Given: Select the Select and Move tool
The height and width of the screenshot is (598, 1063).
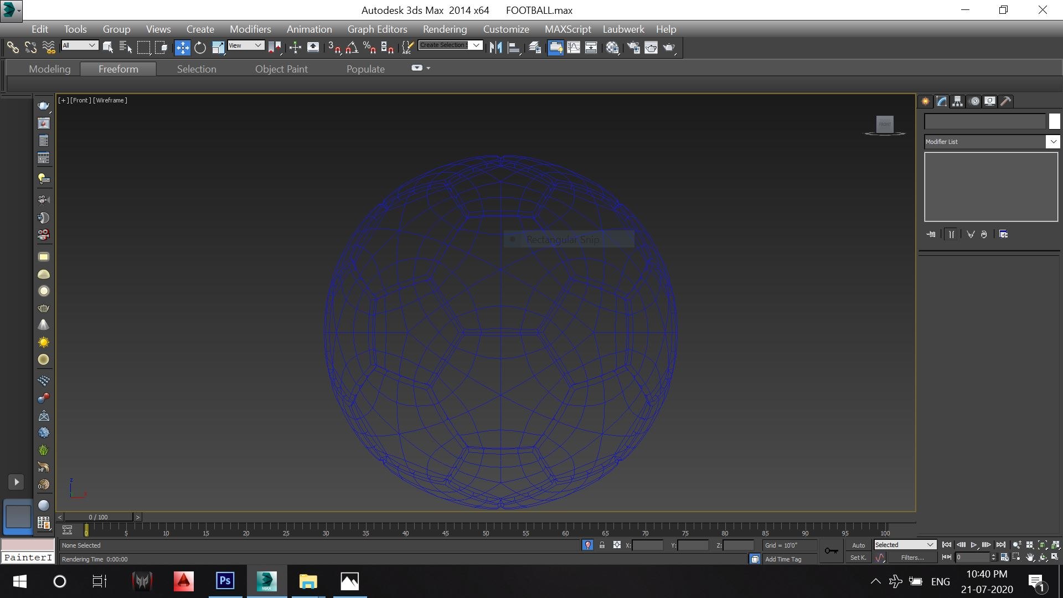Looking at the screenshot, I should 182,48.
